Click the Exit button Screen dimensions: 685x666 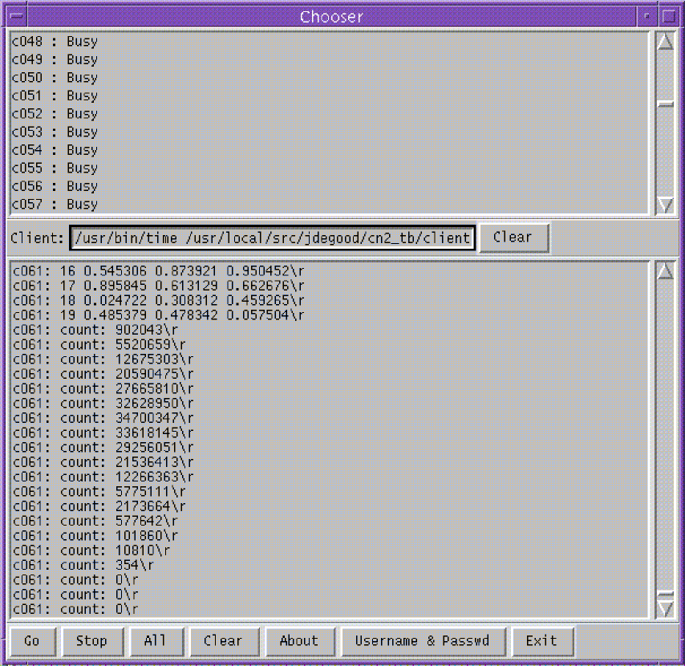pyautogui.click(x=541, y=640)
